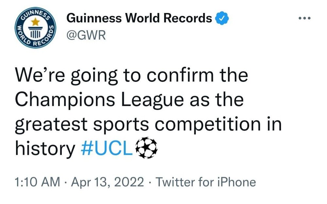Open the three-dot more options menu

(x=306, y=18)
